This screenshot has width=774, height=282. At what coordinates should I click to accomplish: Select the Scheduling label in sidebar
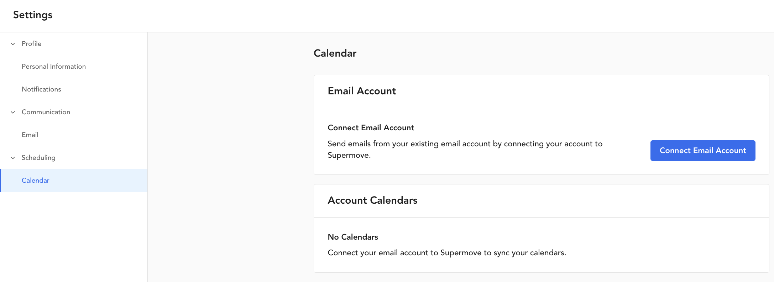[x=38, y=158]
